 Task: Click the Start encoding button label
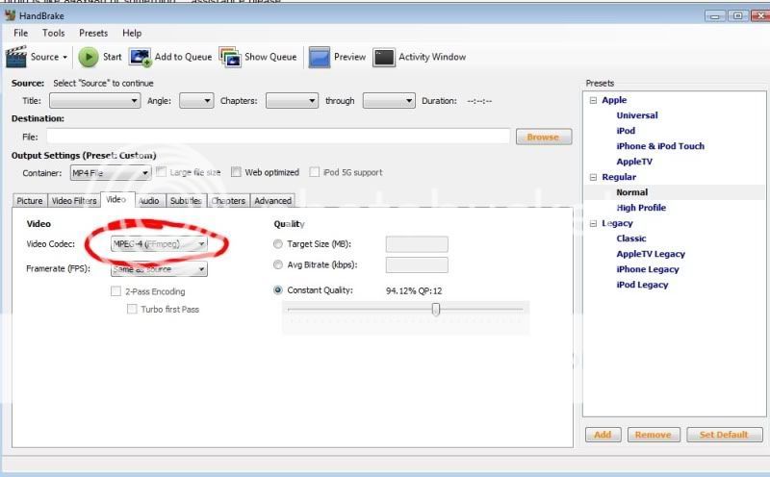tap(112, 57)
